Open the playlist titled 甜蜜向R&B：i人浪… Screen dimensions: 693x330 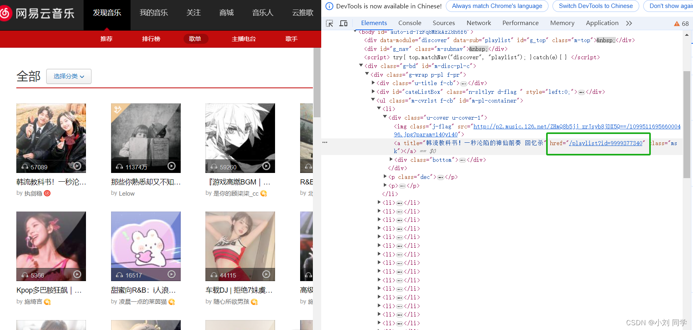143,290
